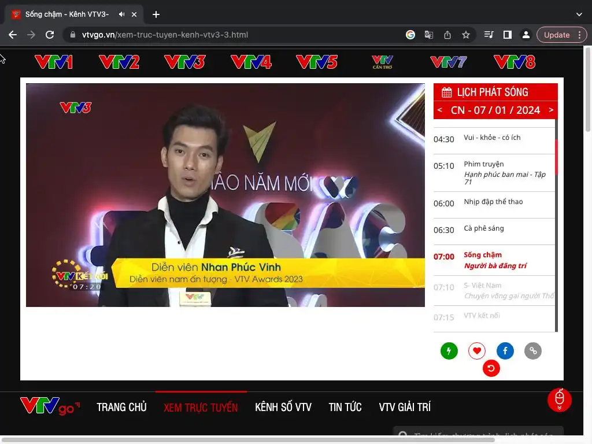Click the schedule list red scrollbar thumb
This screenshot has width=592, height=444.
(556, 157)
